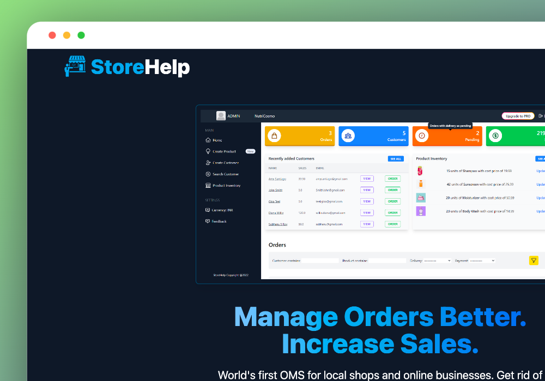Click the Feedback icon in Settings section
Screen dimensions: 545x381
coord(207,221)
